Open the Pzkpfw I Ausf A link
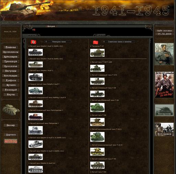 [x=46, y=46]
